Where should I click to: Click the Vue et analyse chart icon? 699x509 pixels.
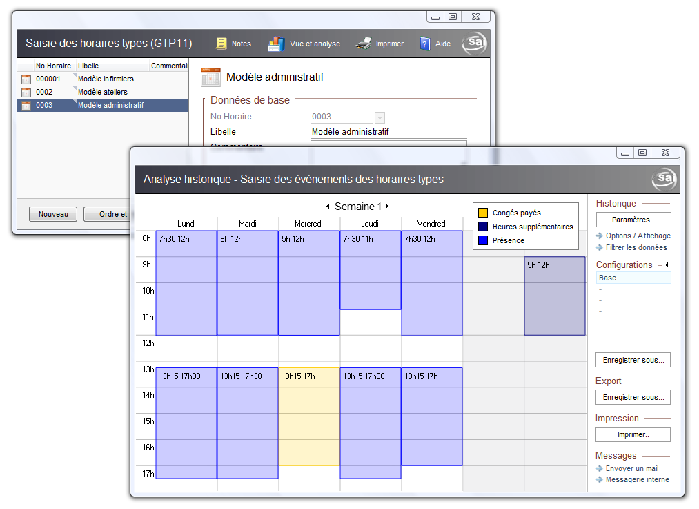276,44
